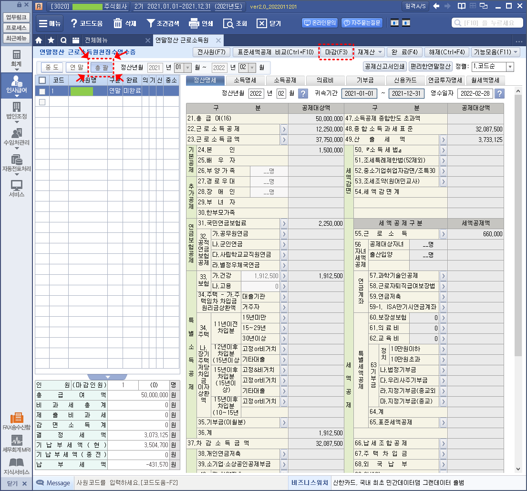Switch to the 소득공제 tab
This screenshot has width=527, height=491.
click(x=285, y=80)
